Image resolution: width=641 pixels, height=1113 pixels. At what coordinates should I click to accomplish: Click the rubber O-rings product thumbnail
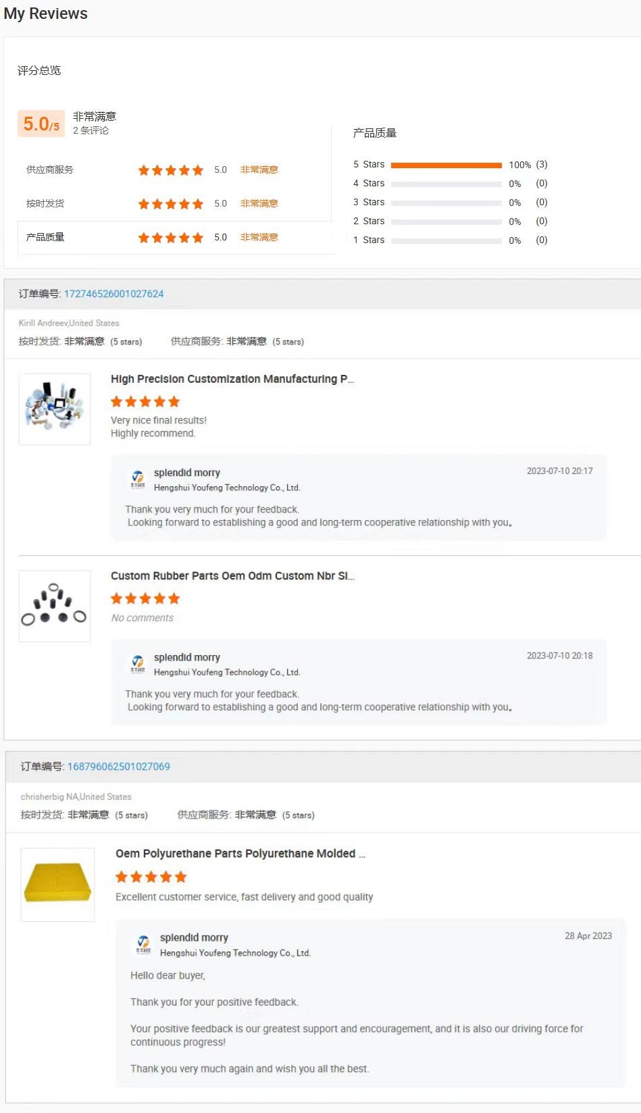point(55,606)
